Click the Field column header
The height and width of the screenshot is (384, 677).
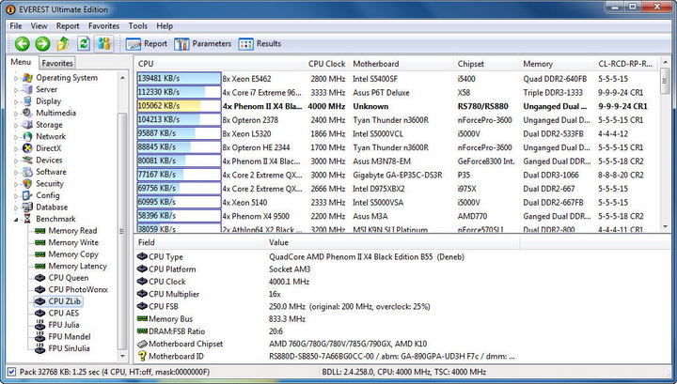tap(199, 242)
